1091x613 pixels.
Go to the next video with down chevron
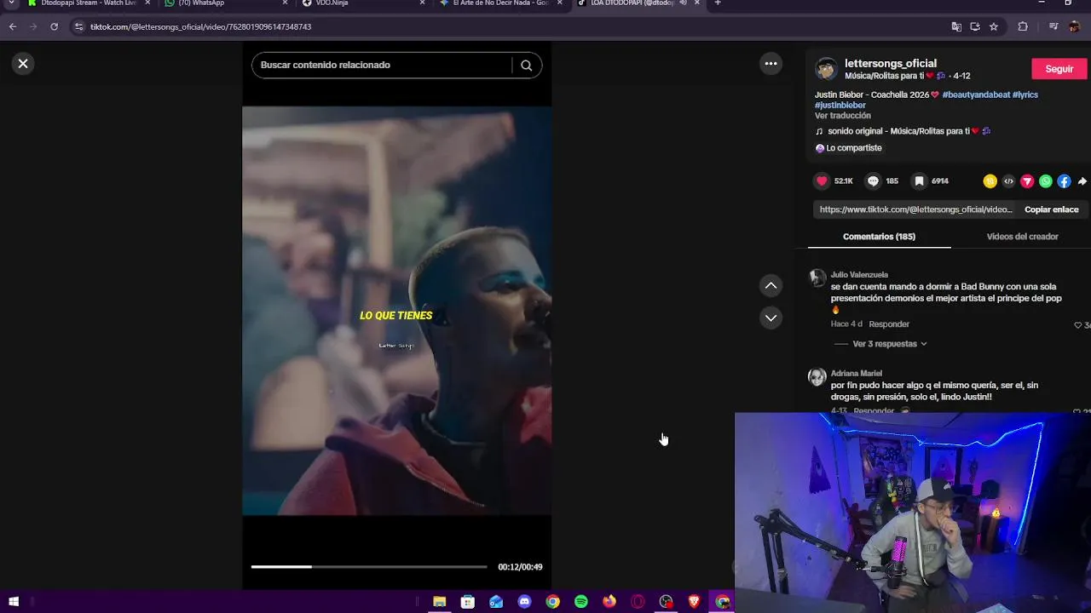tap(771, 318)
